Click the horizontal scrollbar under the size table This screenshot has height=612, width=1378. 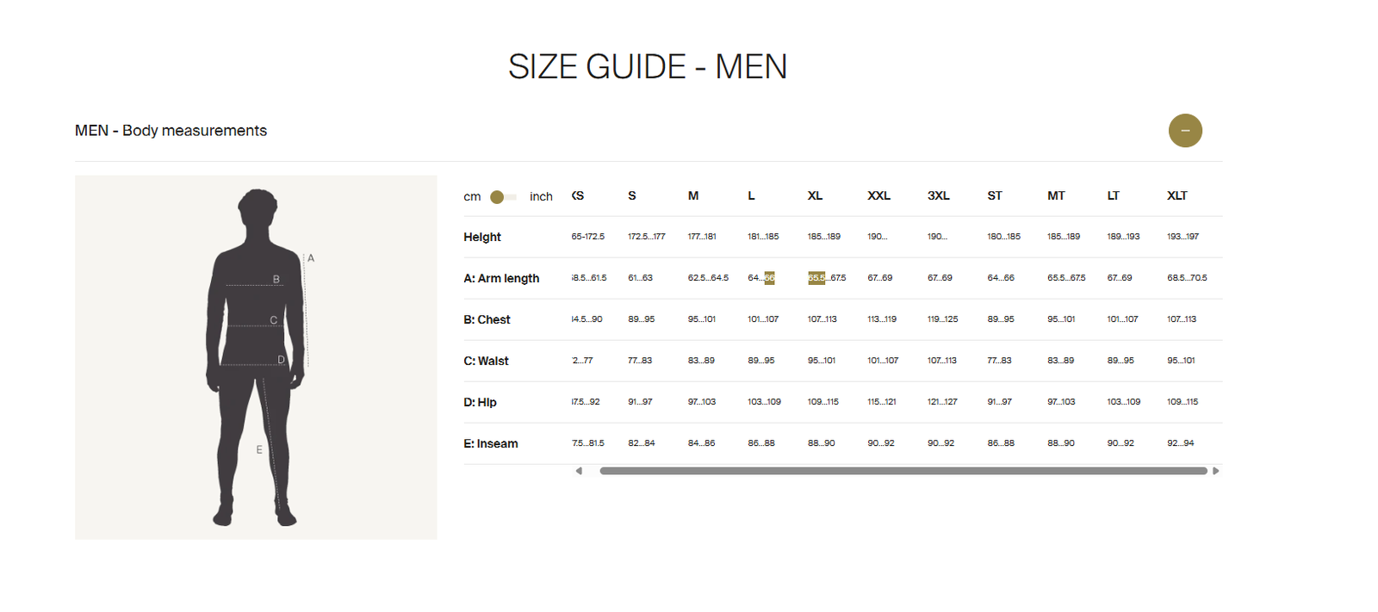tap(903, 471)
